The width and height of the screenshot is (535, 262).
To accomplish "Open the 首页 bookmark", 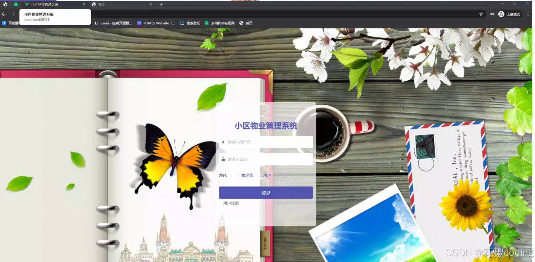I will (x=246, y=23).
